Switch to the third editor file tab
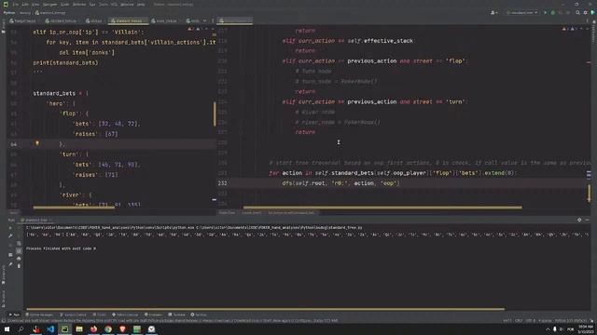The width and height of the screenshot is (597, 335). pyautogui.click(x=94, y=20)
